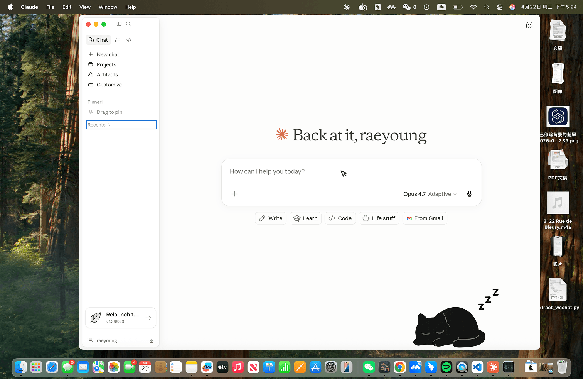Open the Trash from the Dock
Screen dimensions: 583x379
(562, 367)
